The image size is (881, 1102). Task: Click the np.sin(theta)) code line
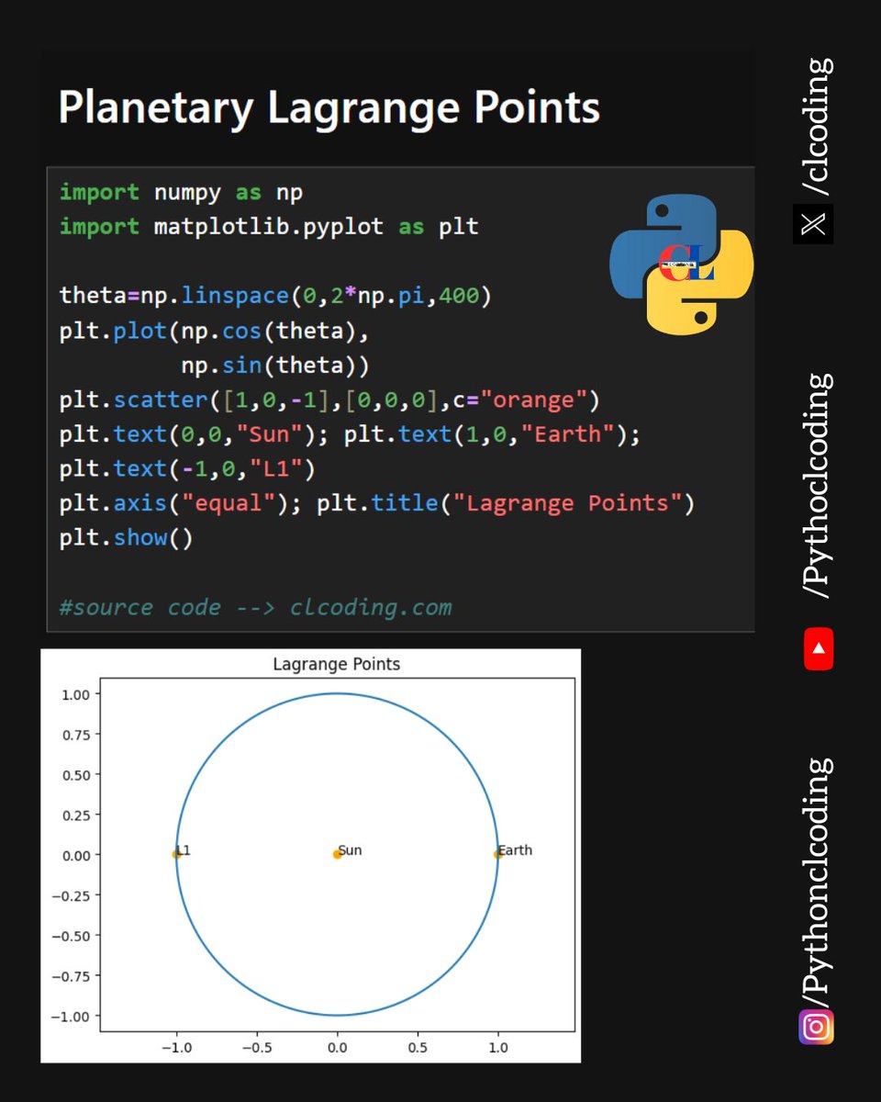[275, 365]
